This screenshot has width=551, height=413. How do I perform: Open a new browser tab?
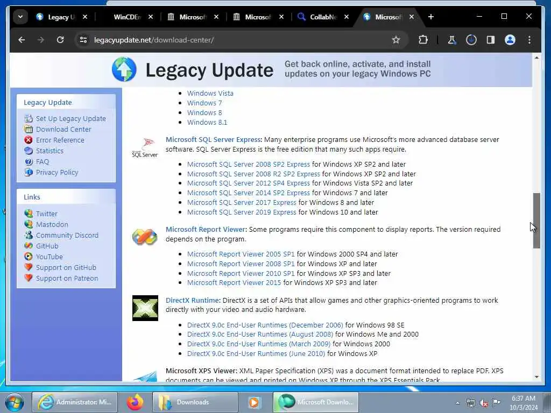coord(431,17)
